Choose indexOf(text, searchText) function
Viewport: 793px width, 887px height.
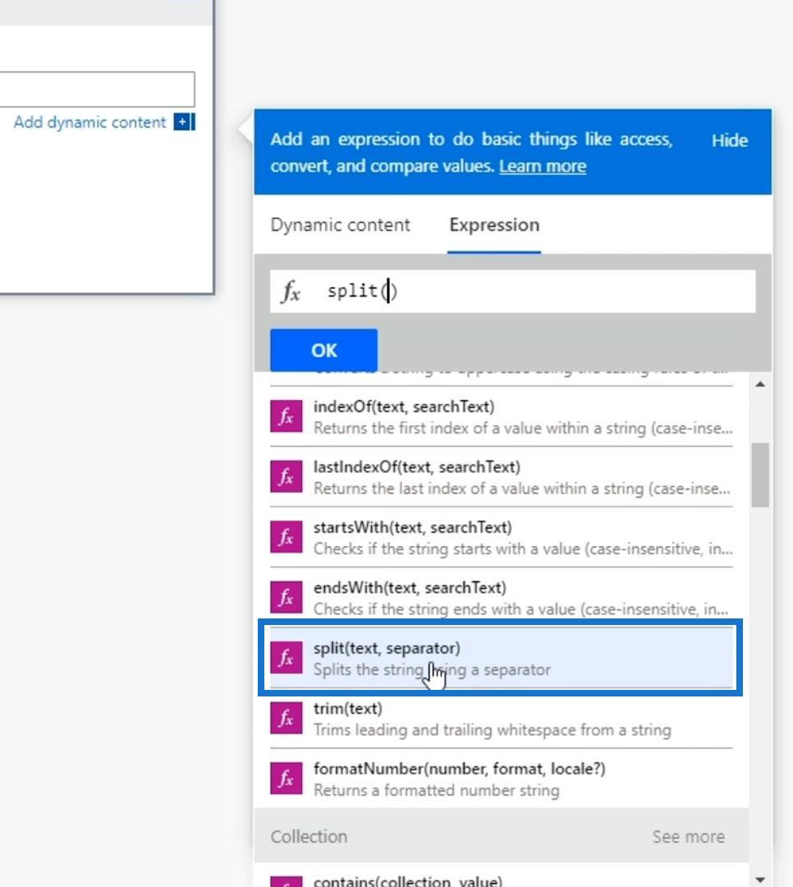coord(501,416)
